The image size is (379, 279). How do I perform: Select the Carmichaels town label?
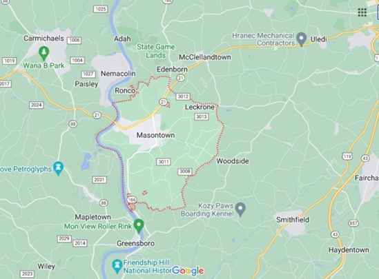point(43,39)
